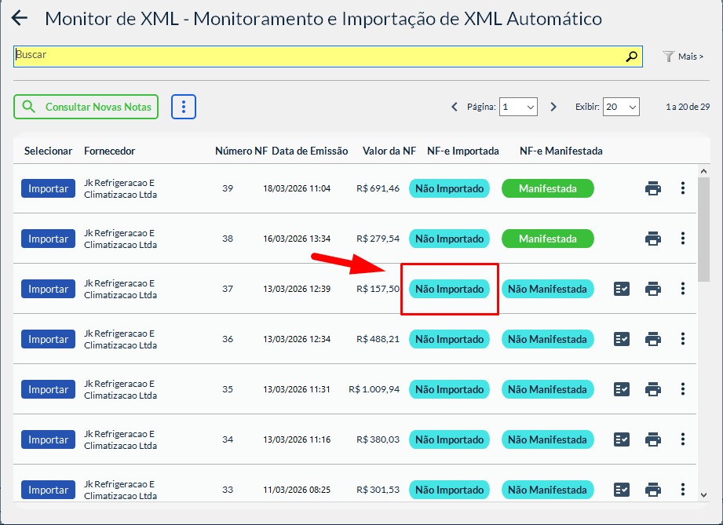This screenshot has width=723, height=525.
Task: Print invoice number 35
Action: tap(653, 389)
